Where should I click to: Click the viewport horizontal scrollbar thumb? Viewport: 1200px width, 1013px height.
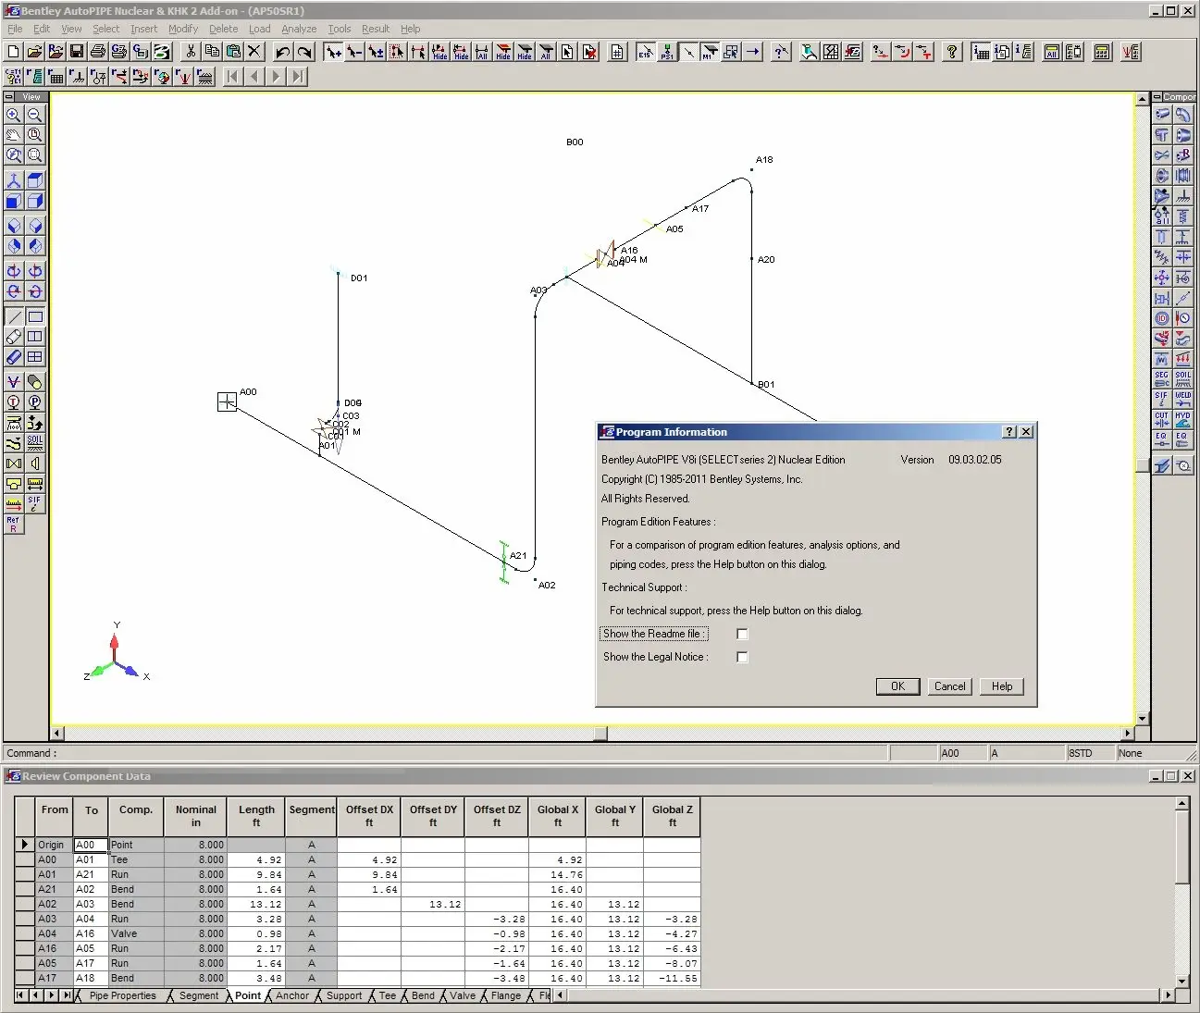click(x=600, y=734)
